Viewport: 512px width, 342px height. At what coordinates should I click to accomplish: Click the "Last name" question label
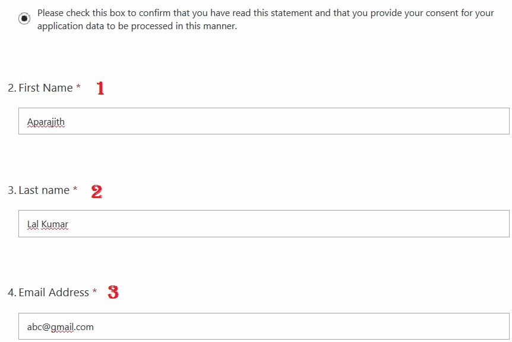(44, 190)
